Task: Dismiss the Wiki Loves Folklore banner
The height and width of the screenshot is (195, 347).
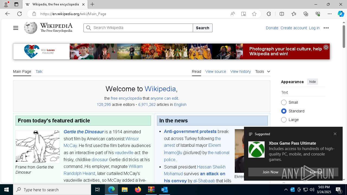Action: pos(326,47)
